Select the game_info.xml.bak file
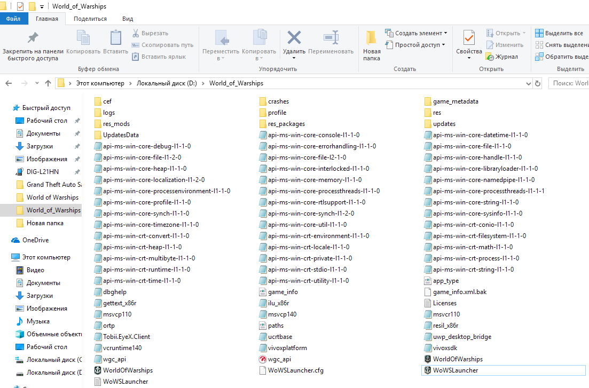Image resolution: width=589 pixels, height=388 pixels. click(456, 292)
